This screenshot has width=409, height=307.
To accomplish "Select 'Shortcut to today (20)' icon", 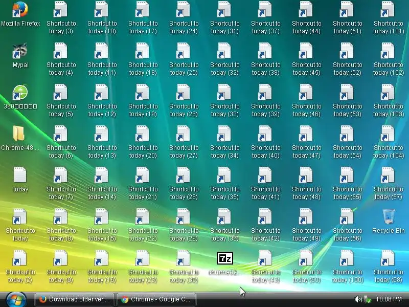I will coord(143,143).
